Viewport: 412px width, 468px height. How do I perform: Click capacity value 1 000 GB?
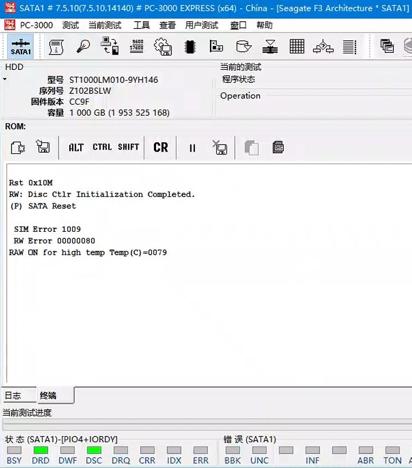[87, 113]
